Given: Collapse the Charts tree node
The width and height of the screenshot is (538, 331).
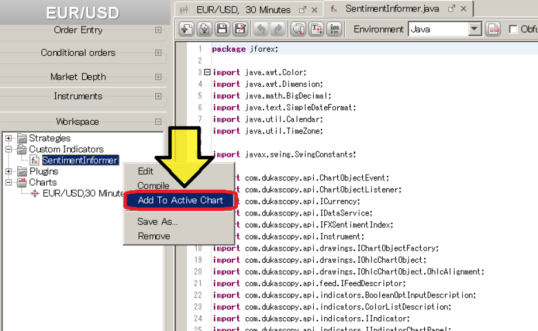Looking at the screenshot, I should (x=9, y=182).
